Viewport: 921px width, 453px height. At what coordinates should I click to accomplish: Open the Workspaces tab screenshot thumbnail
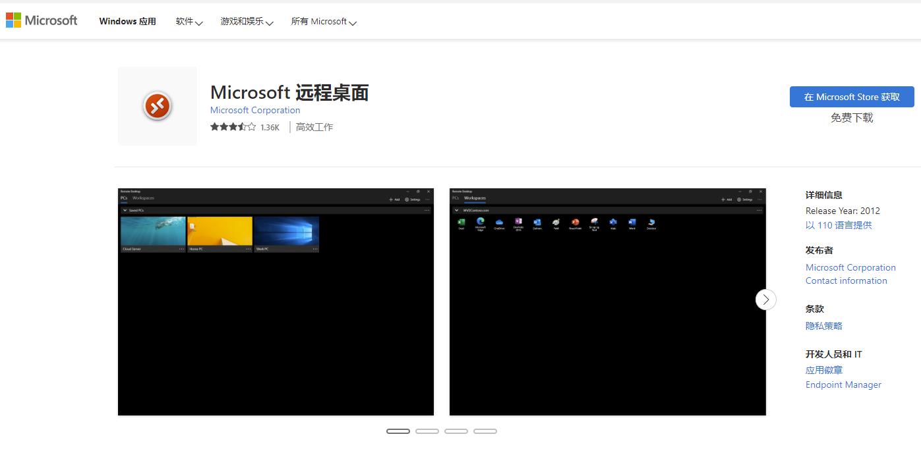(608, 302)
